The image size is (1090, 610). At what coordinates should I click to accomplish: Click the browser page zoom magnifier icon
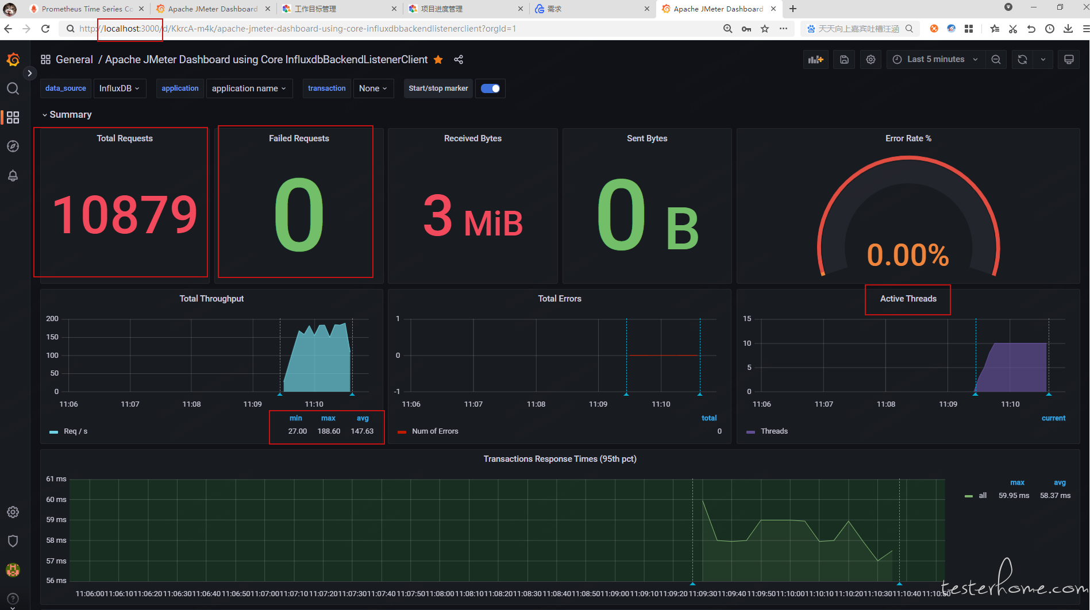point(727,29)
